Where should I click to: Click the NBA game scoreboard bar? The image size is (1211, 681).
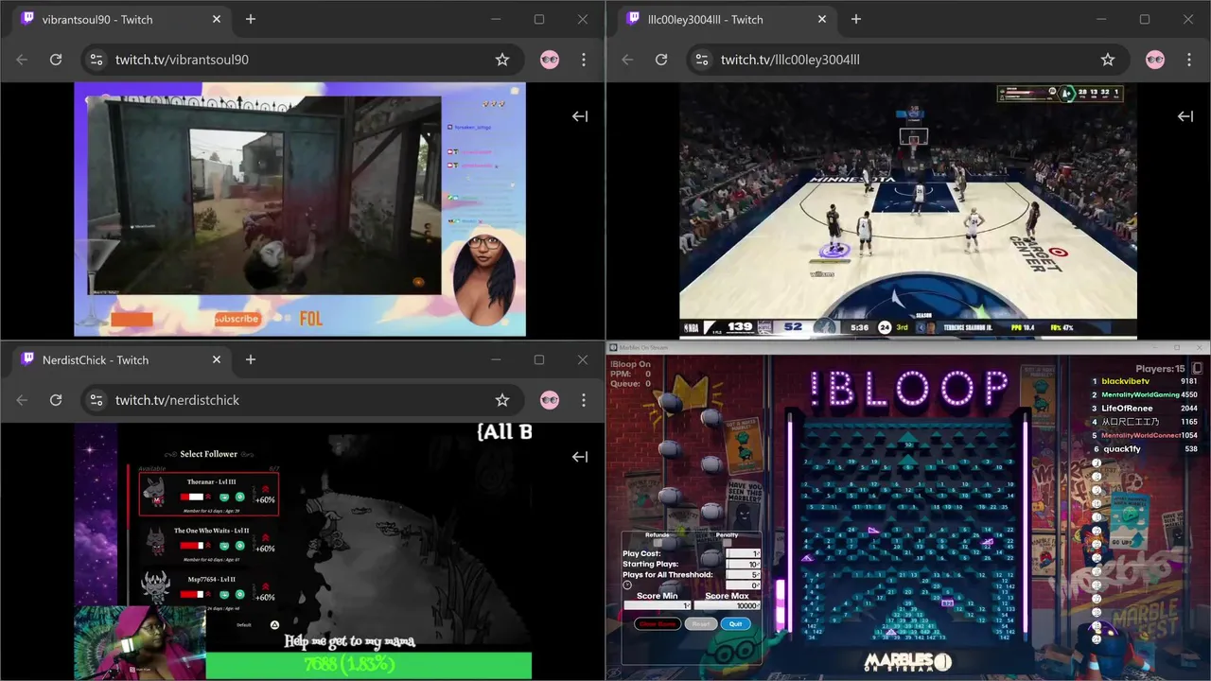(x=908, y=327)
